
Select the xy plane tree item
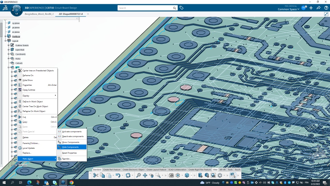(16, 23)
